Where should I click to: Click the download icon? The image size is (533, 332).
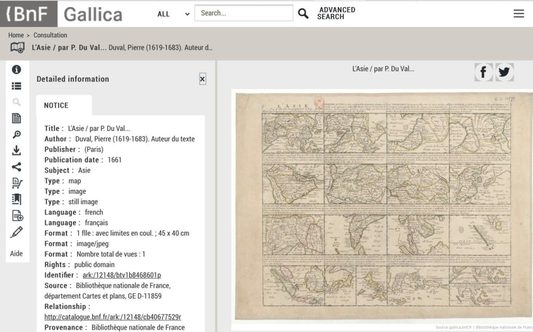[16, 151]
